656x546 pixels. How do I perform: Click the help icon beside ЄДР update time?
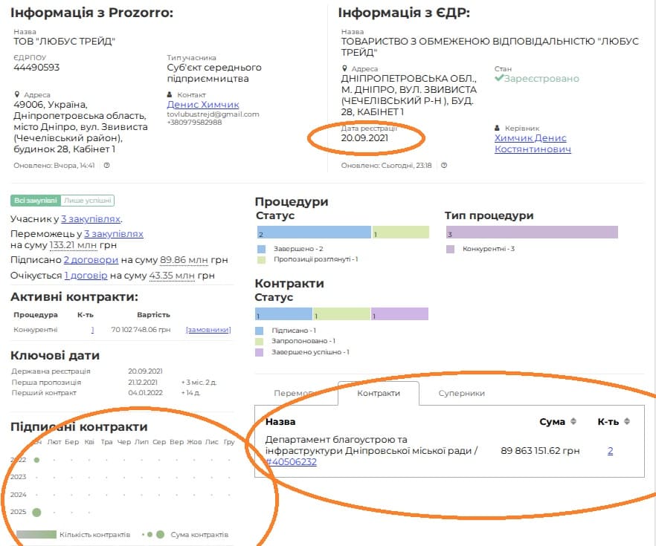444,166
